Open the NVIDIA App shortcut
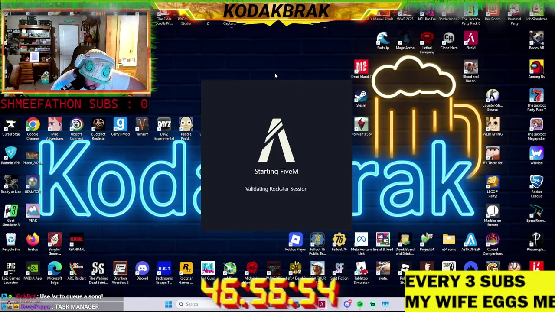This screenshot has height=312, width=555. pos(33,271)
